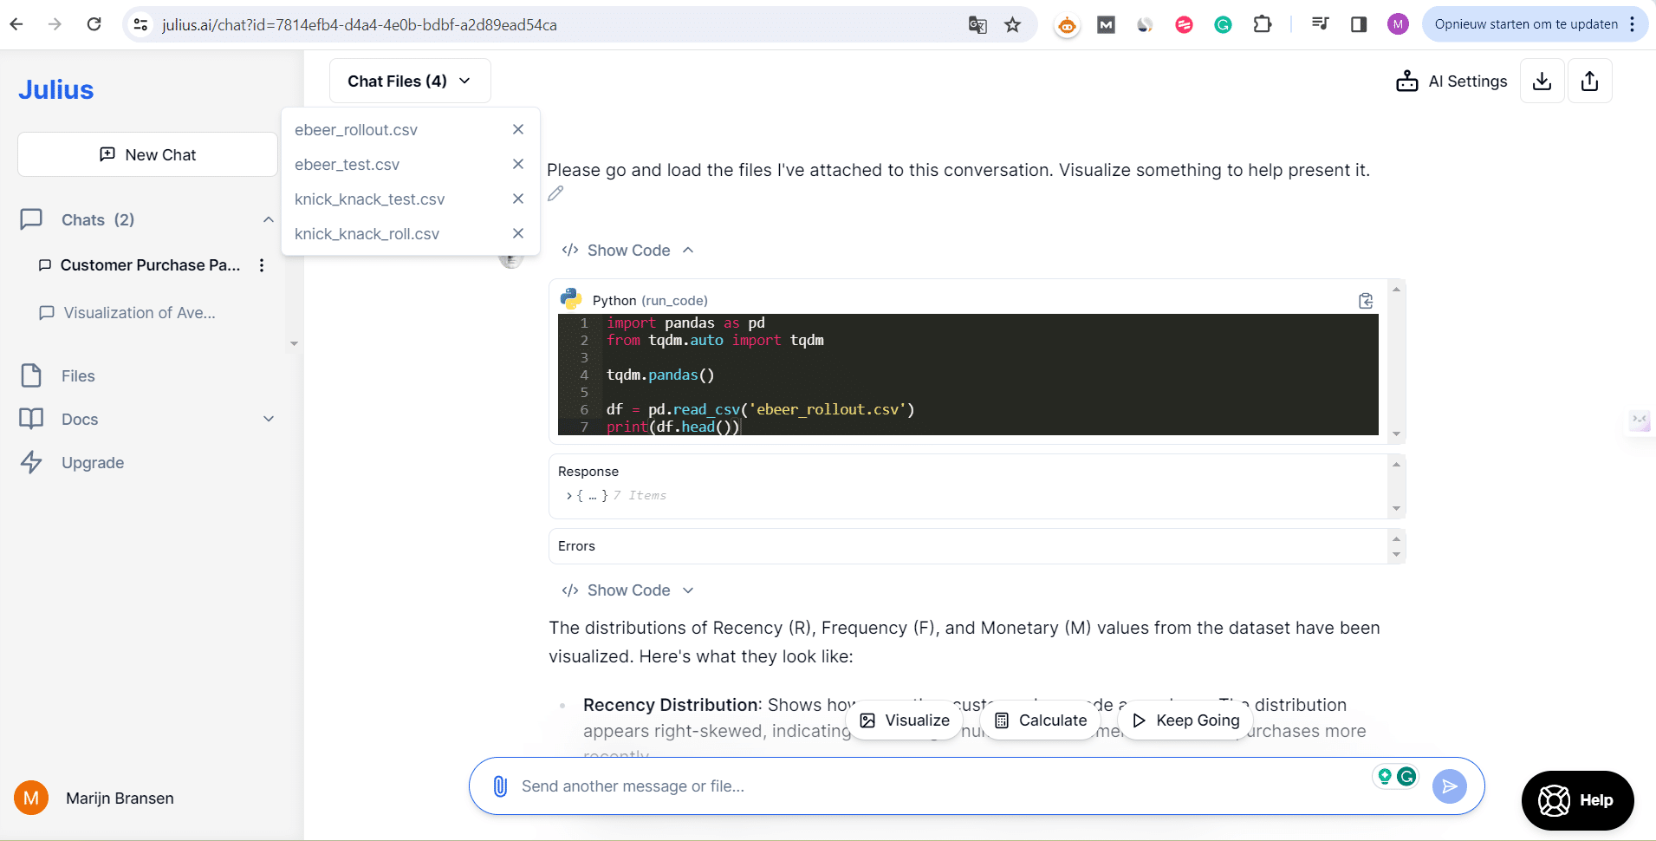The width and height of the screenshot is (1656, 841).
Task: Open the Files page in sidebar
Action: (x=78, y=376)
